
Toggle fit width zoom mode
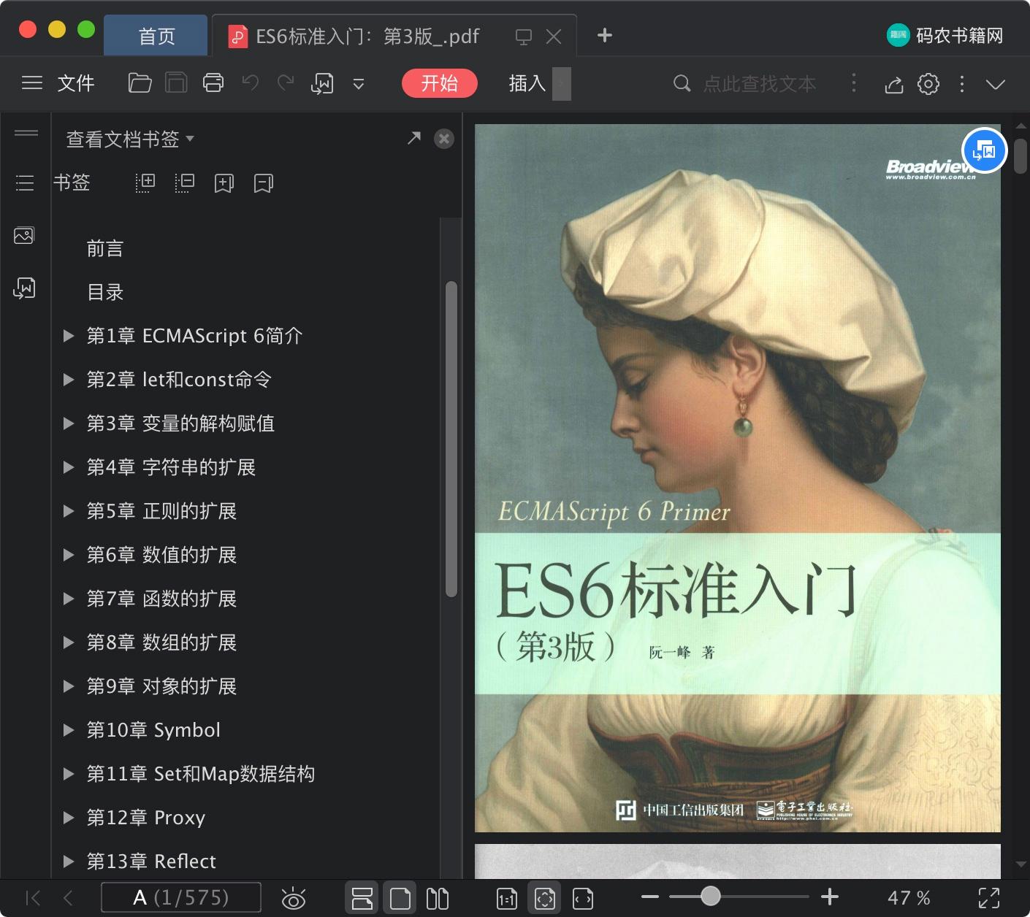pos(583,899)
